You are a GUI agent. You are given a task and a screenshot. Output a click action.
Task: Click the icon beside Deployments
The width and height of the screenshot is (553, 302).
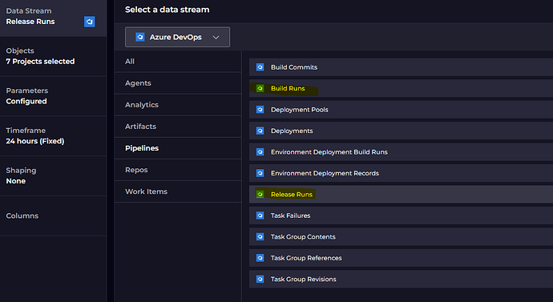coord(260,131)
